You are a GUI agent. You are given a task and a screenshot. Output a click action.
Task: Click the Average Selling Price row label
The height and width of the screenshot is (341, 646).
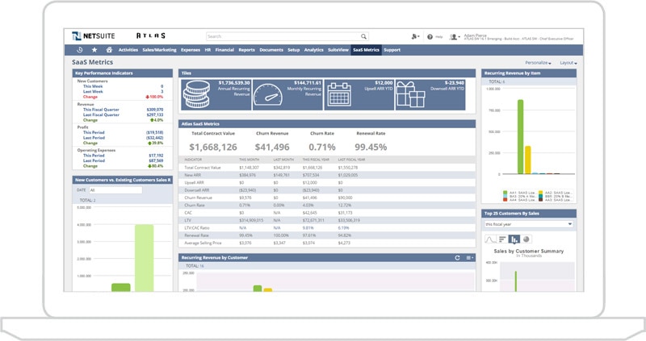[x=203, y=243]
